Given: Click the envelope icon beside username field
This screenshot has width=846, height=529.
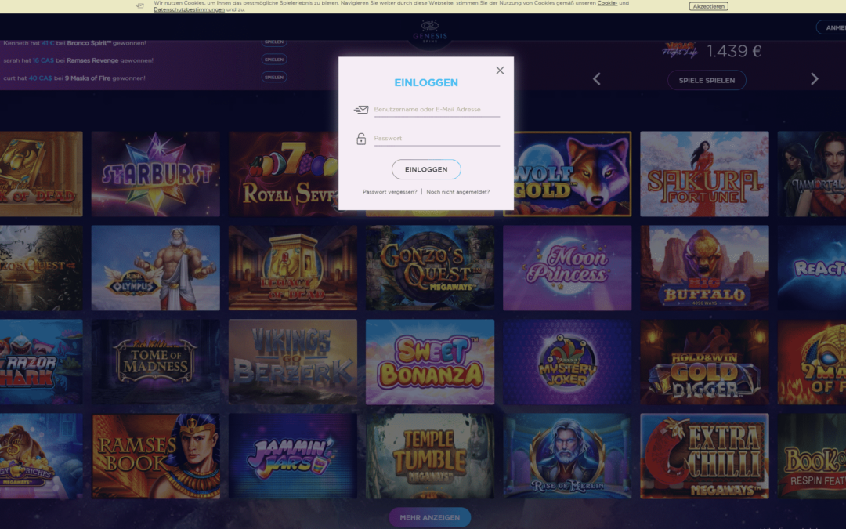Looking at the screenshot, I should [361, 110].
